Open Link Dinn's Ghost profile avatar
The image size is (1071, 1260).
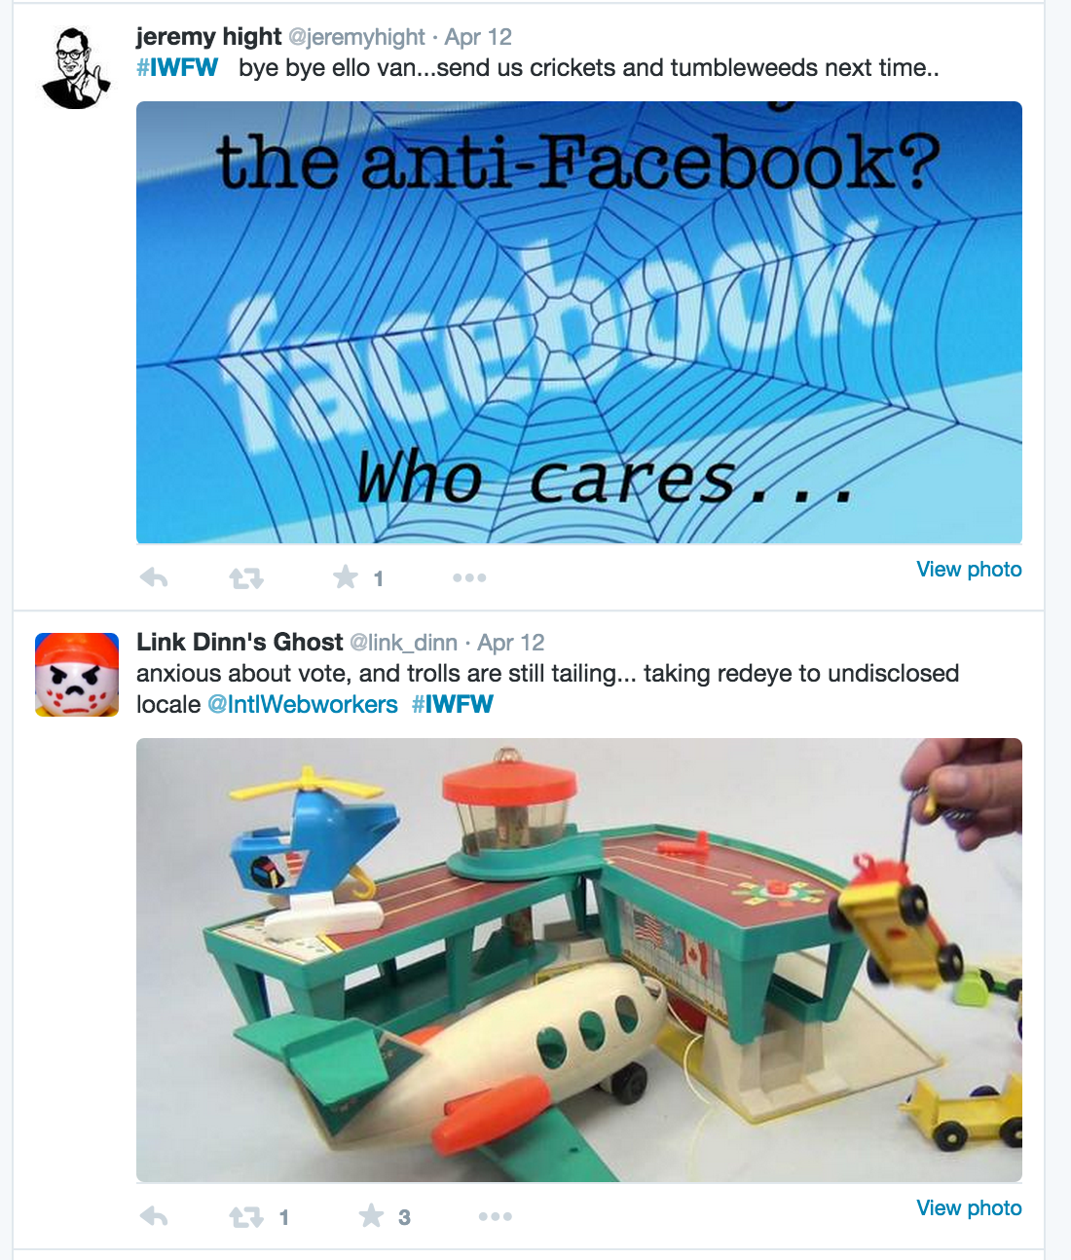coord(77,675)
